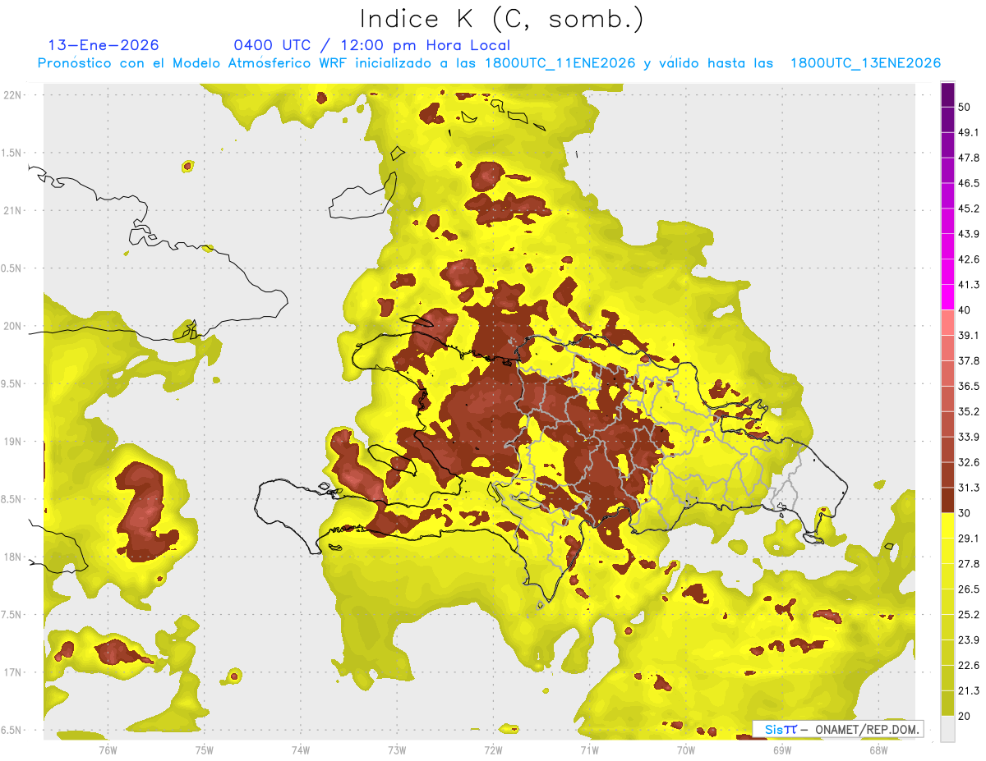Click the dark brown swatch between 30 and 31.3
The width and height of the screenshot is (986, 761).
[x=947, y=500]
